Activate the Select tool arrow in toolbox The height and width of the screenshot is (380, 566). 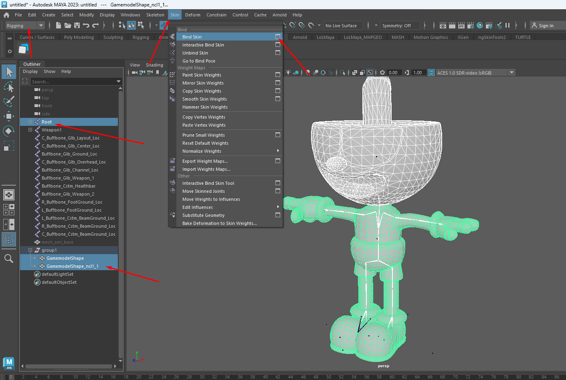point(9,72)
